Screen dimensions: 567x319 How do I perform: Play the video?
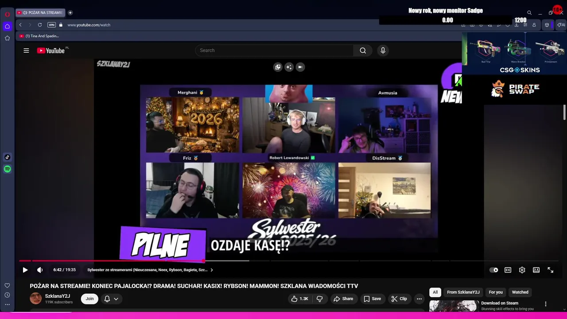[x=25, y=270]
